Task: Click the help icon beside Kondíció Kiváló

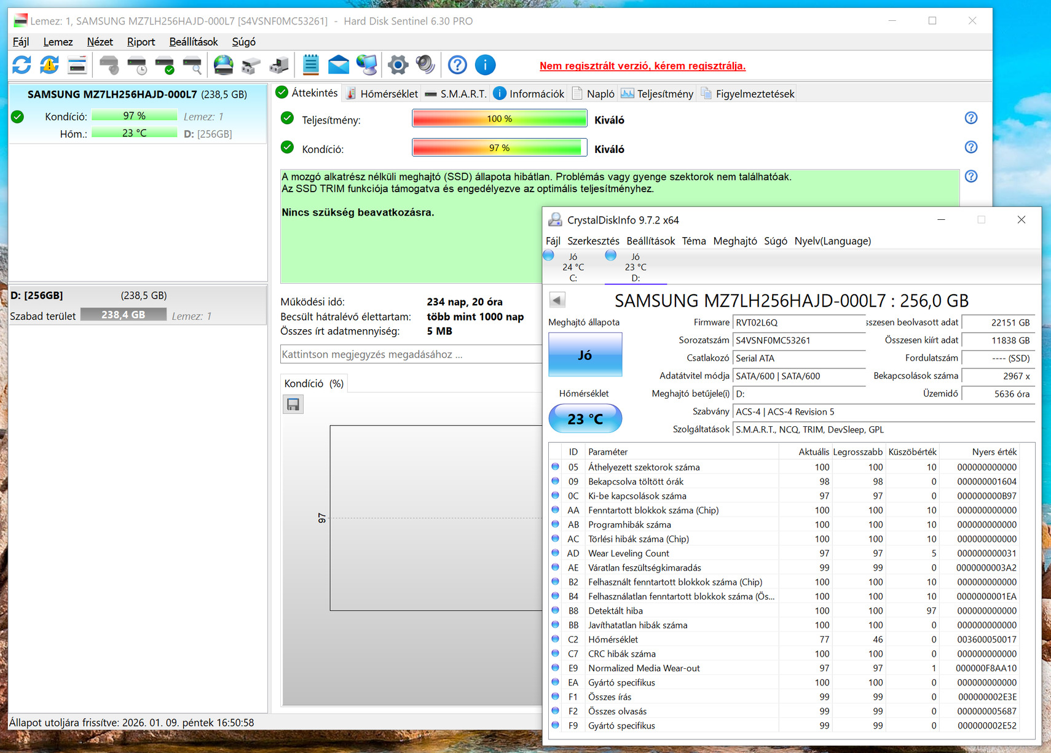Action: click(x=971, y=147)
